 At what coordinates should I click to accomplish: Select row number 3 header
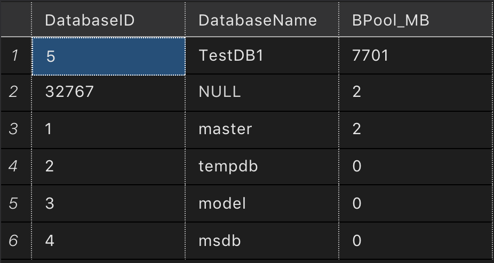click(16, 129)
